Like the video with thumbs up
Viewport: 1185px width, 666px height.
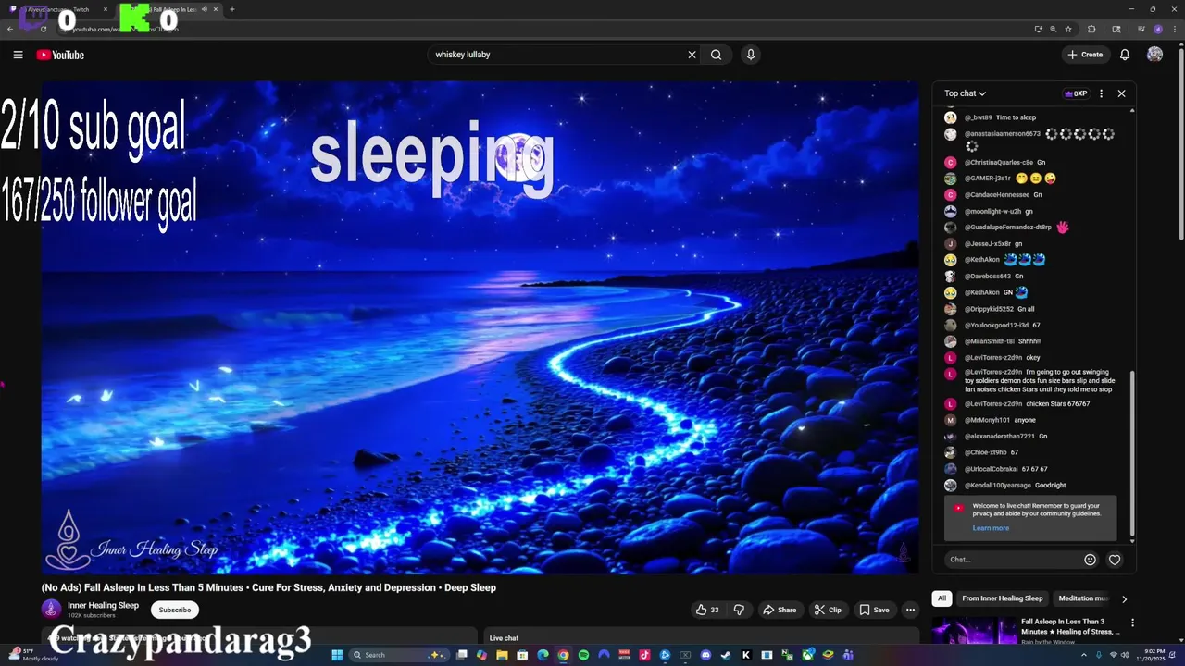(x=707, y=610)
